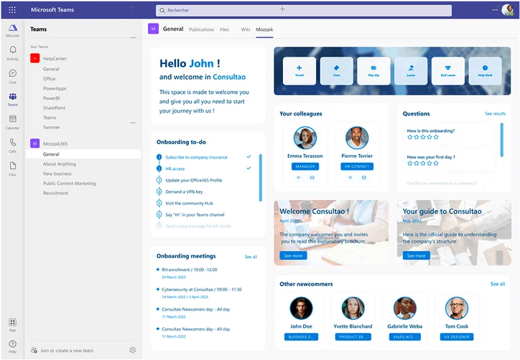Open Tom Cook newcomer profile photo
520x360 pixels.
pyautogui.click(x=457, y=308)
